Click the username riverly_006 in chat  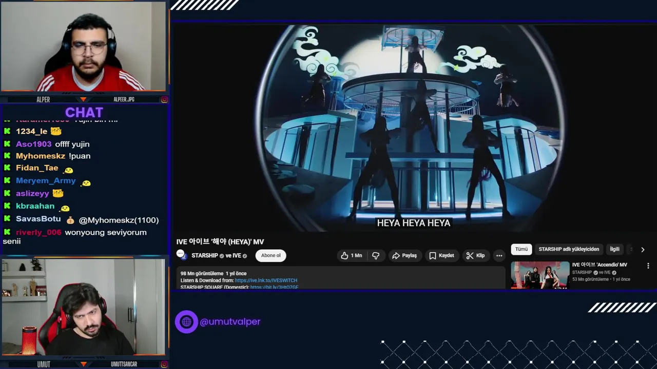[38, 232]
